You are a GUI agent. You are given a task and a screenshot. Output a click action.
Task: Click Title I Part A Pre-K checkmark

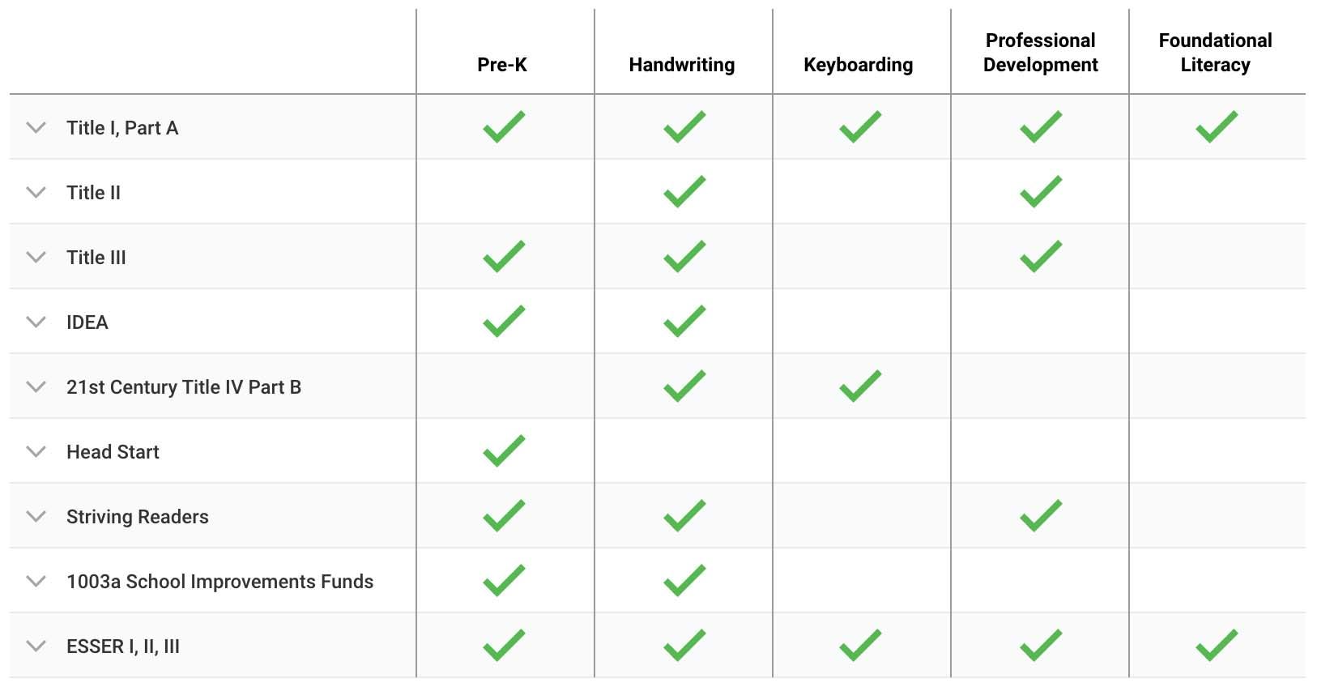504,127
